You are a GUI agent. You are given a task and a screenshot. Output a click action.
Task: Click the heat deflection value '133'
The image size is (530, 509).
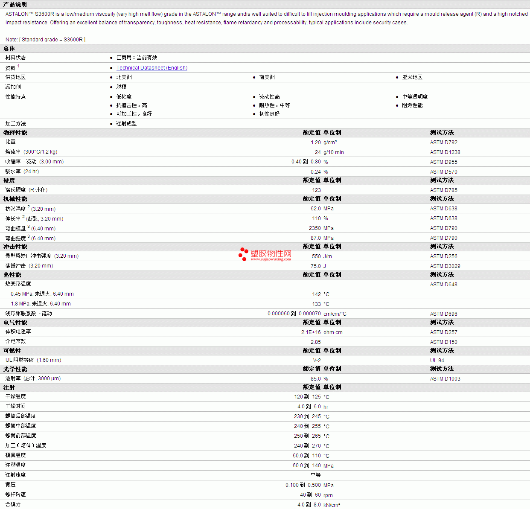click(x=317, y=304)
